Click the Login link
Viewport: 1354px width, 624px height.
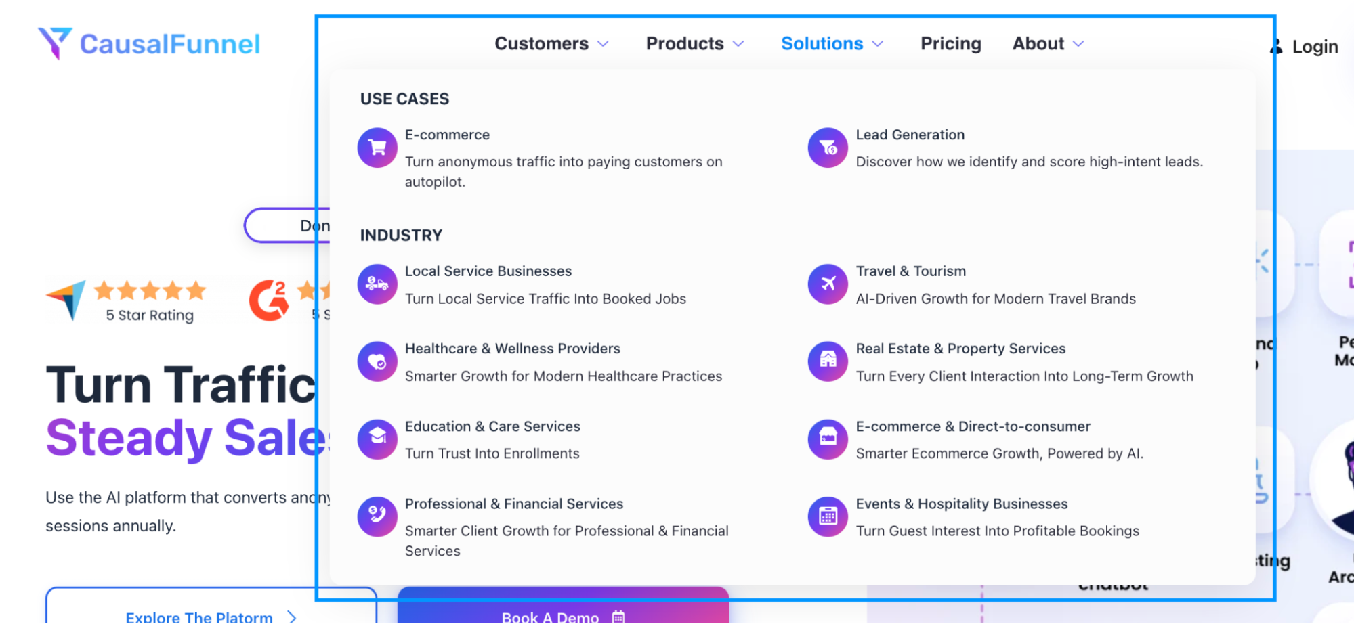(x=1314, y=46)
